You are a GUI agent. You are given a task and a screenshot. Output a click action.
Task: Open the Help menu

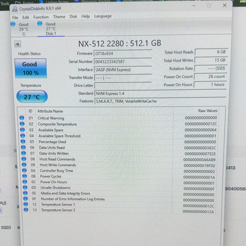[x=86, y=17]
